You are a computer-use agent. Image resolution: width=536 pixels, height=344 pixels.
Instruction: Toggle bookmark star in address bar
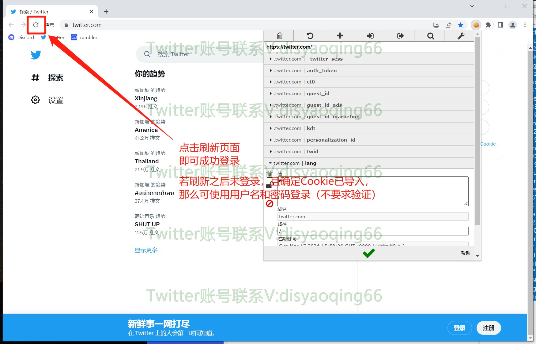[461, 25]
